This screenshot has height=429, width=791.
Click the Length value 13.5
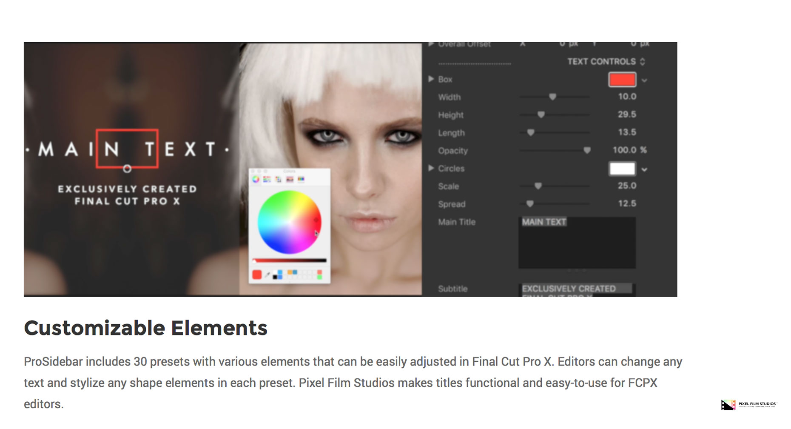tap(627, 132)
